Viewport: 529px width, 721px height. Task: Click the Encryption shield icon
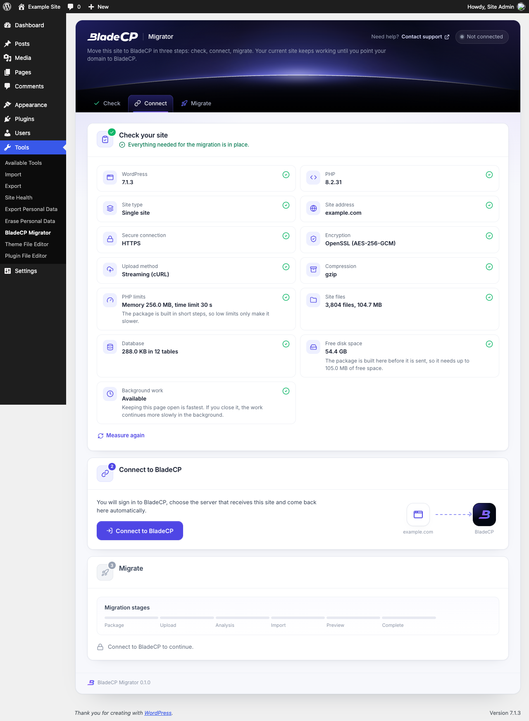[x=313, y=239]
